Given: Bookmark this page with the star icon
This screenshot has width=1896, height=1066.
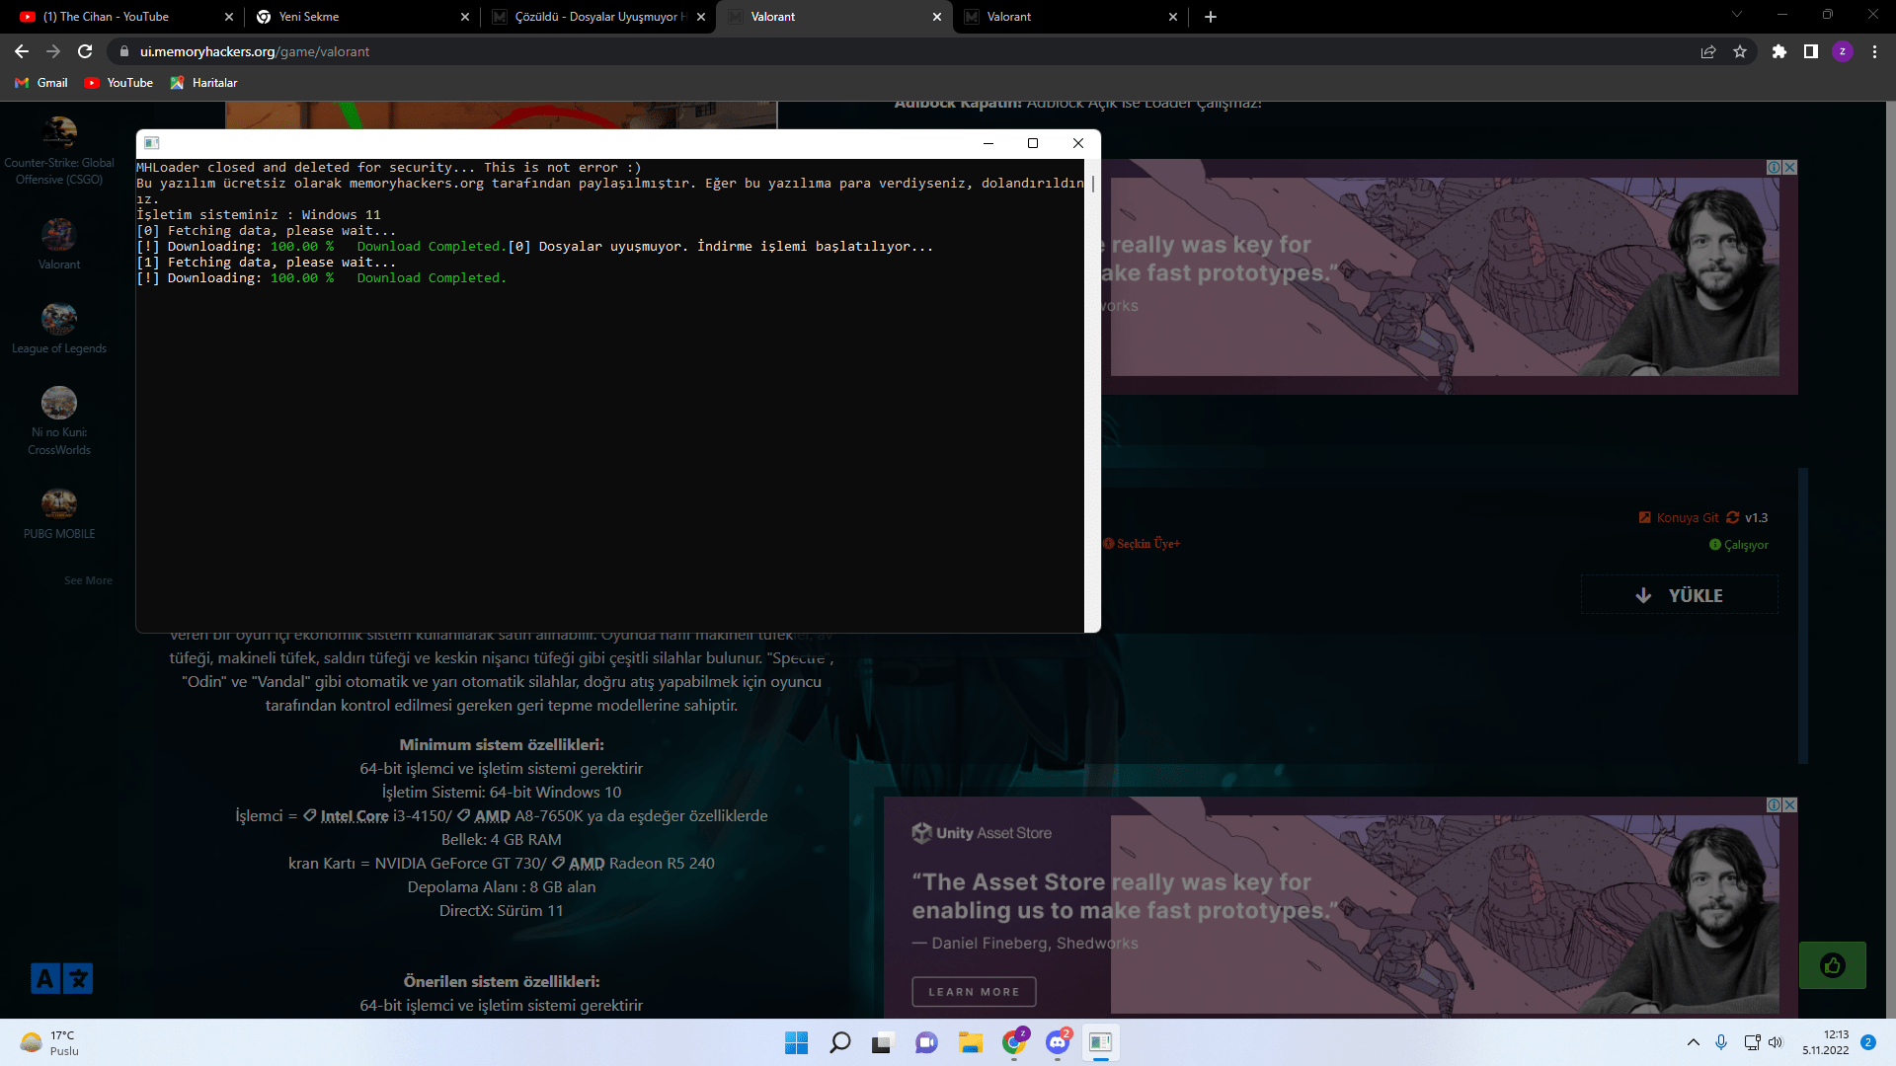Looking at the screenshot, I should coord(1740,51).
